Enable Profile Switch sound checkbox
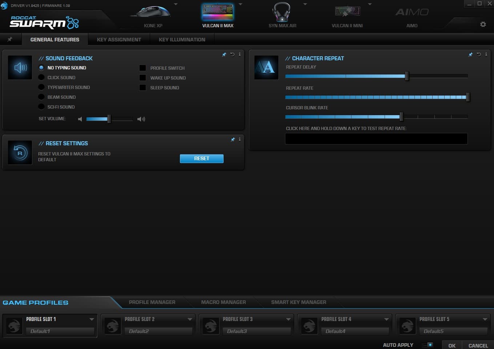Image resolution: width=494 pixels, height=349 pixels. click(142, 68)
